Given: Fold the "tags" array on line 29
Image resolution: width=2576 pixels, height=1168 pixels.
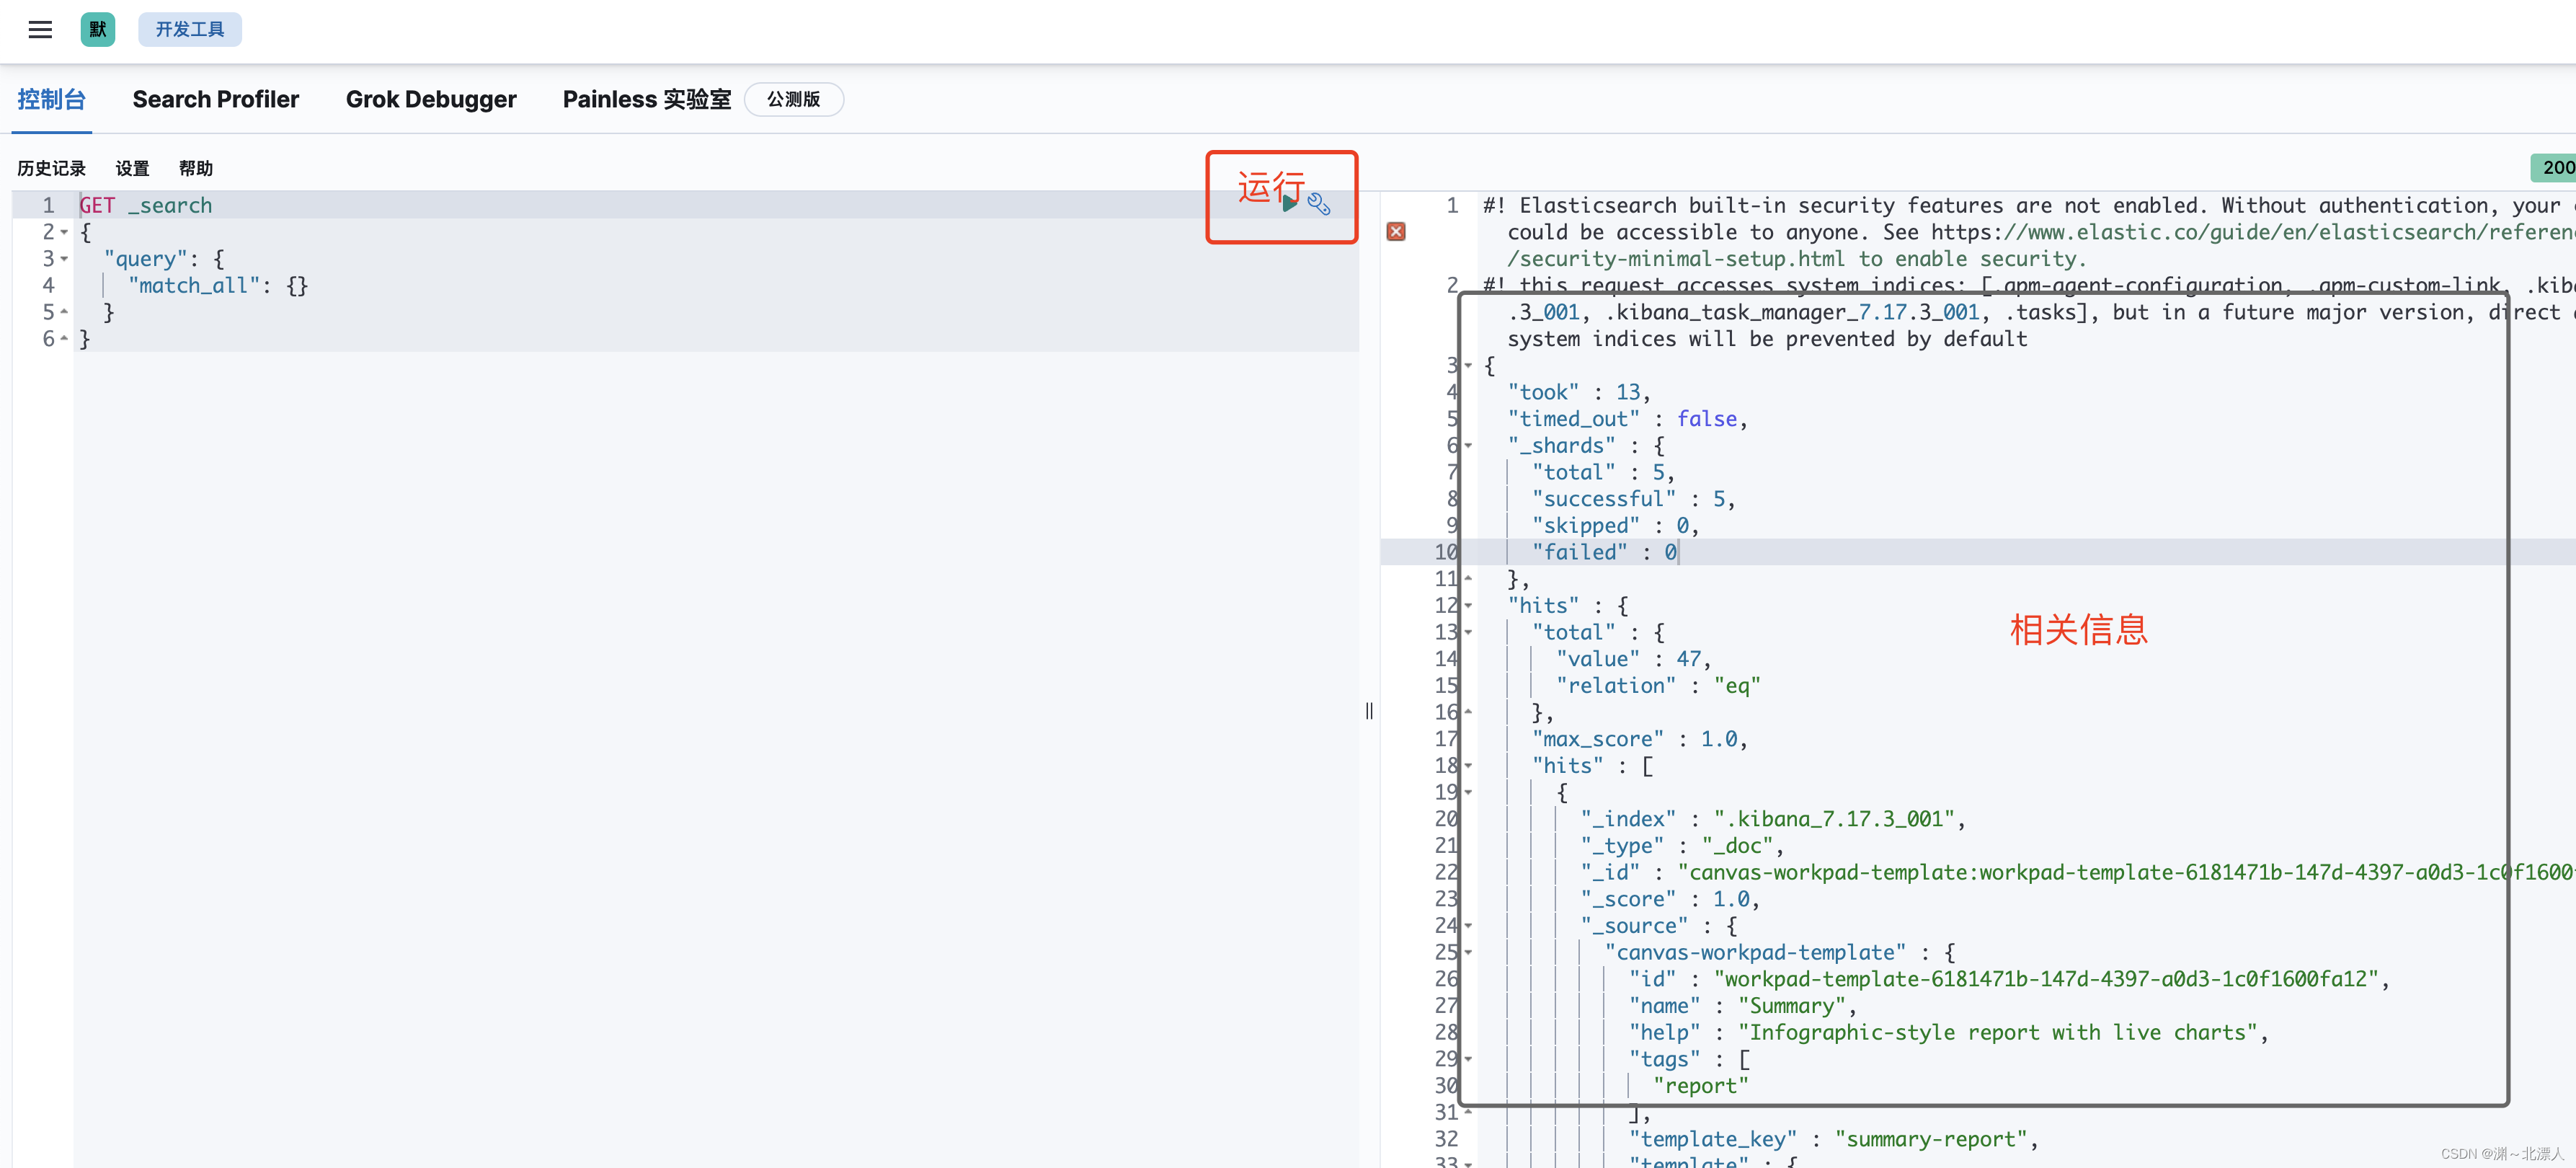Looking at the screenshot, I should tap(1468, 1059).
